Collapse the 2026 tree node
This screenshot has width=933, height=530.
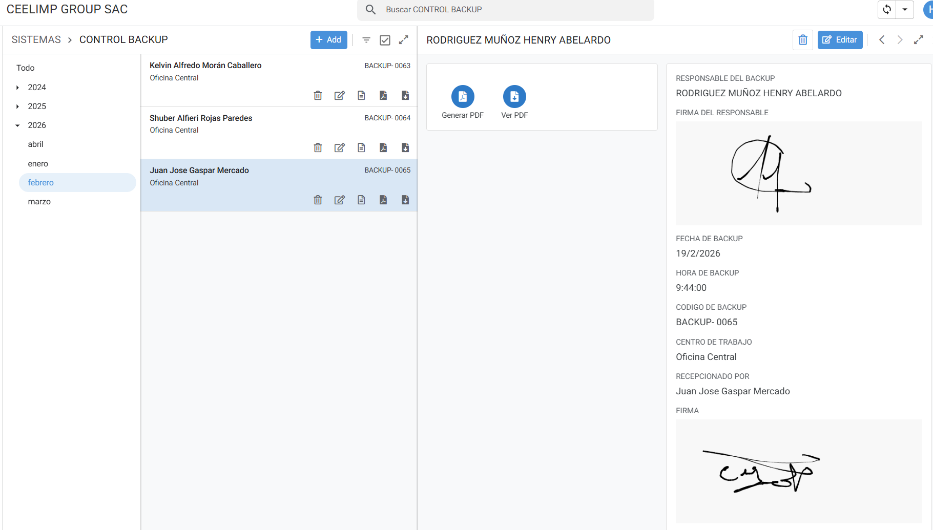point(17,125)
